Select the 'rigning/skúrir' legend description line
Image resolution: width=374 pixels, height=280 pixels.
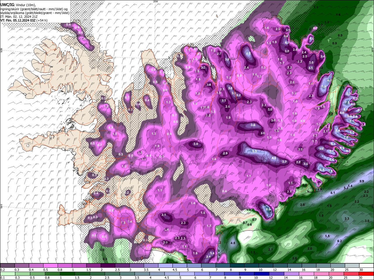pos(34,9)
